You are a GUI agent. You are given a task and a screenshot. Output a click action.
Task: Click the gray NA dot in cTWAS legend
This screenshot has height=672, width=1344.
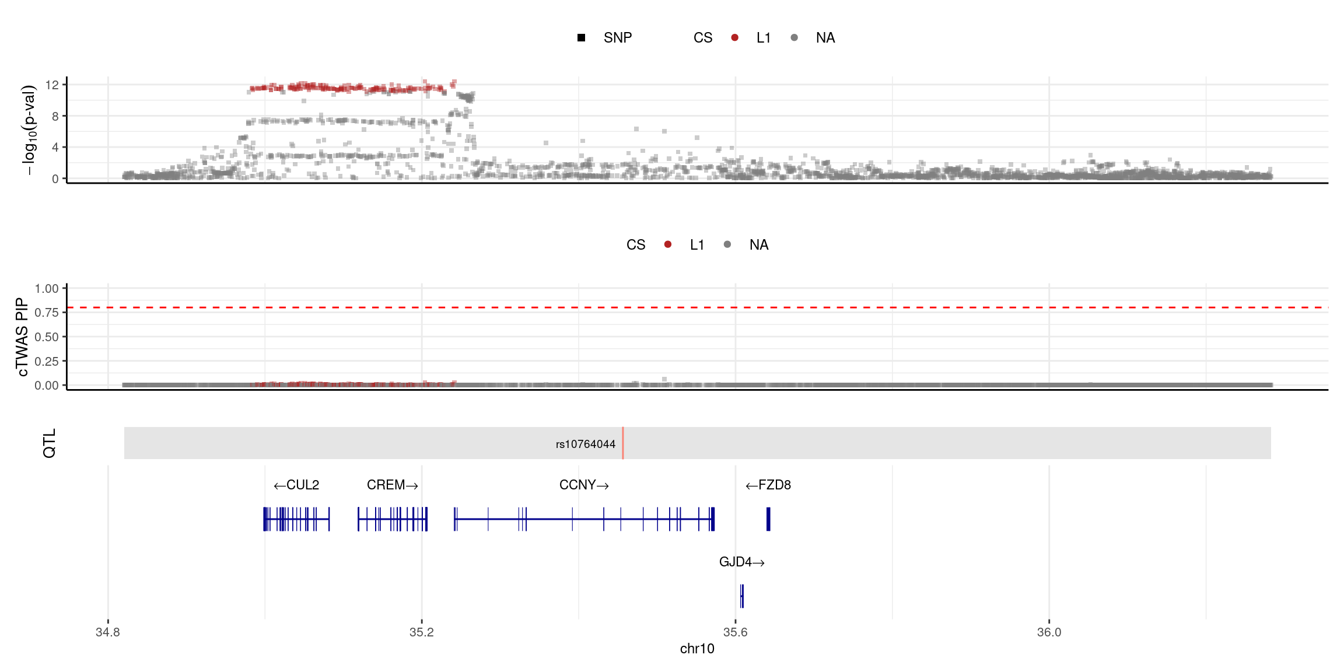[x=727, y=244]
